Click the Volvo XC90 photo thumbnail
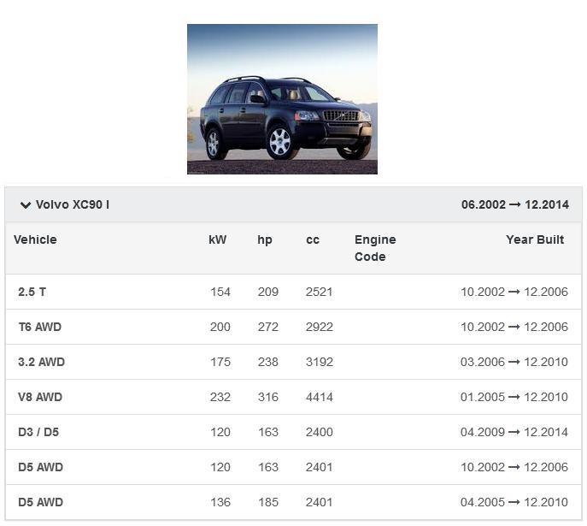Image resolution: width=587 pixels, height=526 pixels. click(x=282, y=99)
